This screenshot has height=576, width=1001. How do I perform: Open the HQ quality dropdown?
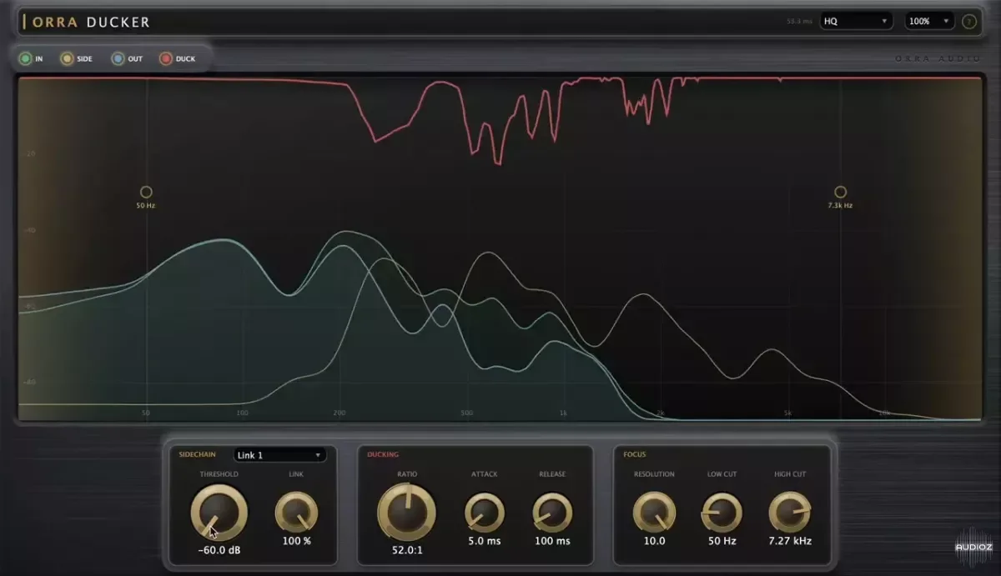pos(856,21)
